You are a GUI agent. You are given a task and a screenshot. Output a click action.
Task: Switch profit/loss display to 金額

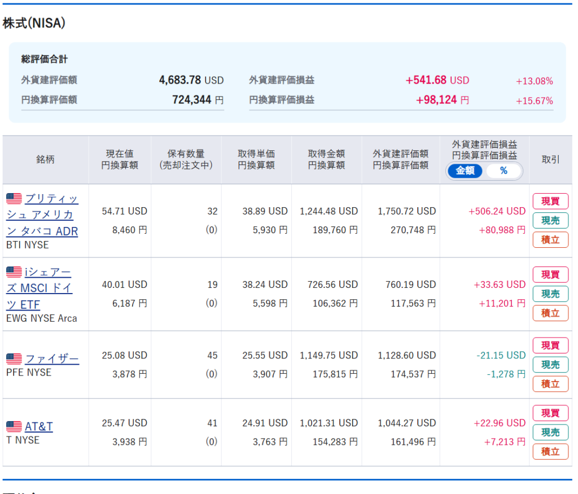tap(465, 171)
